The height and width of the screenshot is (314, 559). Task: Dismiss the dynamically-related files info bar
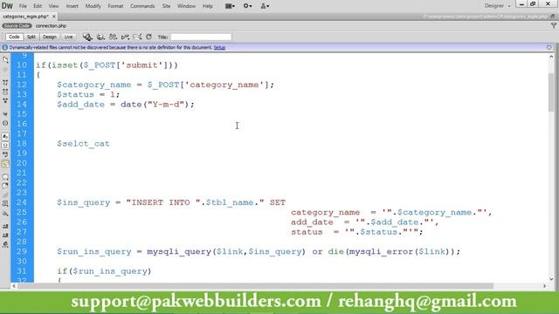[549, 47]
